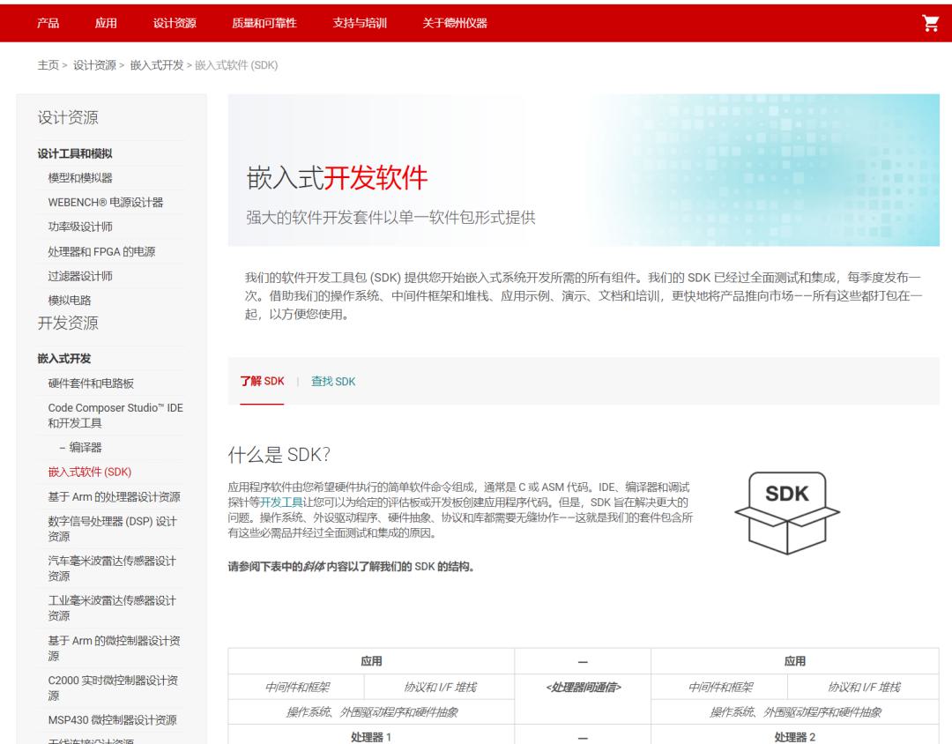This screenshot has height=744, width=952.
Task: Go to 设计资源 breadcrumb link
Action: (x=94, y=65)
